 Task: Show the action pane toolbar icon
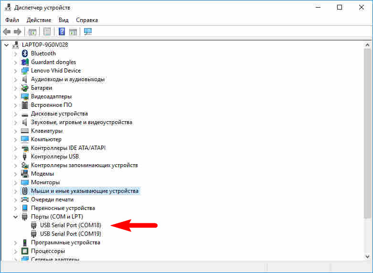pyautogui.click(x=73, y=31)
